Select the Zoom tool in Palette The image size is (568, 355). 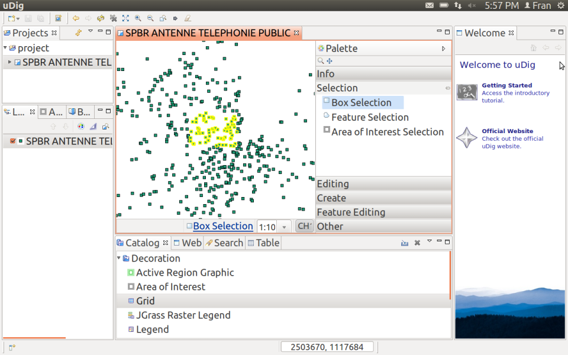[x=321, y=61]
